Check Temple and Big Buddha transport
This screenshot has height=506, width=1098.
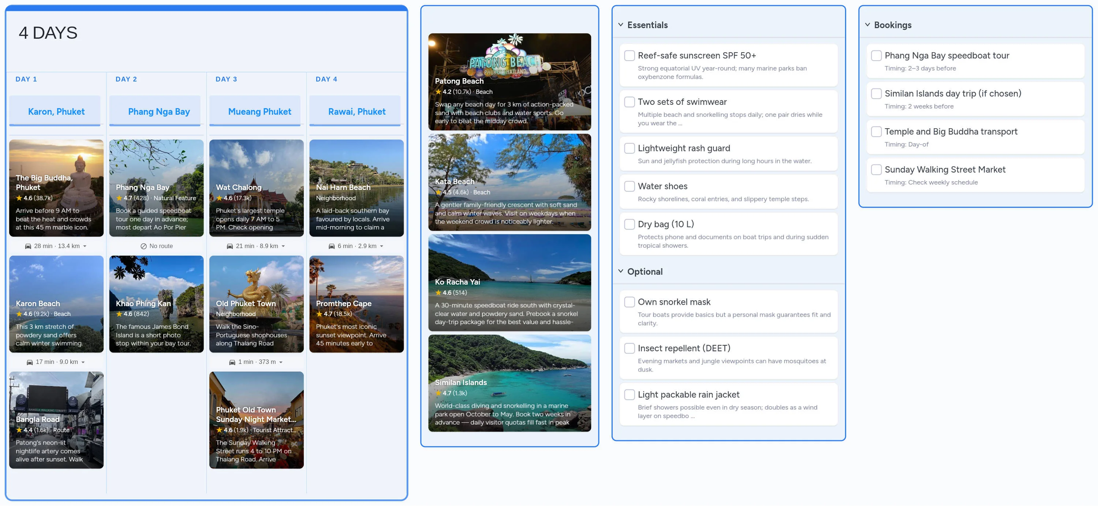point(876,132)
